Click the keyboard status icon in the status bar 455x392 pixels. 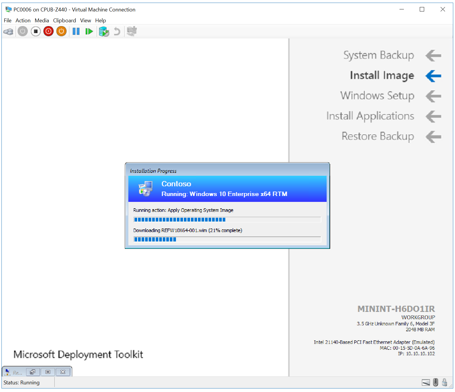tap(426, 382)
